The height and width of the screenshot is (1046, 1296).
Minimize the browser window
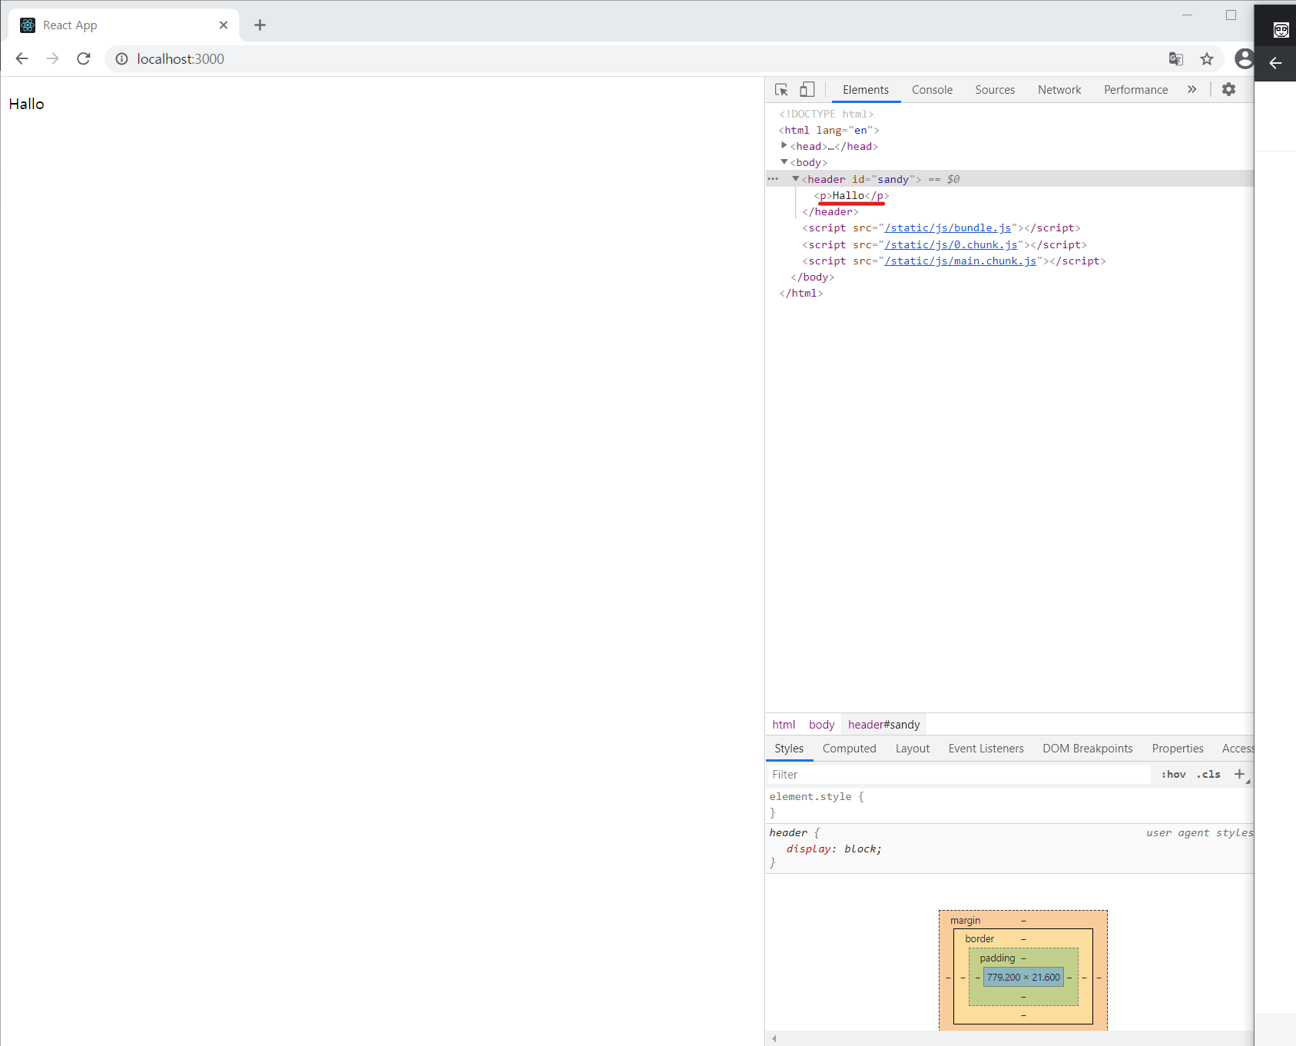tap(1187, 15)
